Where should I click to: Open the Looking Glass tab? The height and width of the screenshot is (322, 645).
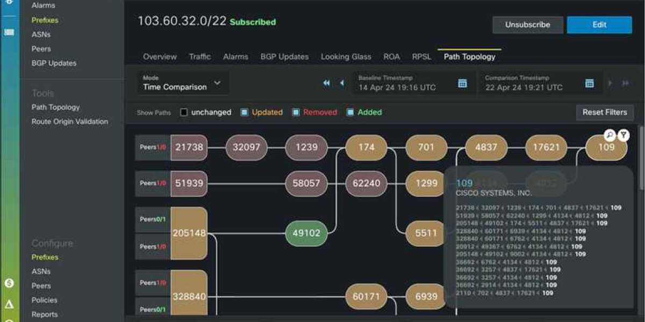tap(346, 56)
